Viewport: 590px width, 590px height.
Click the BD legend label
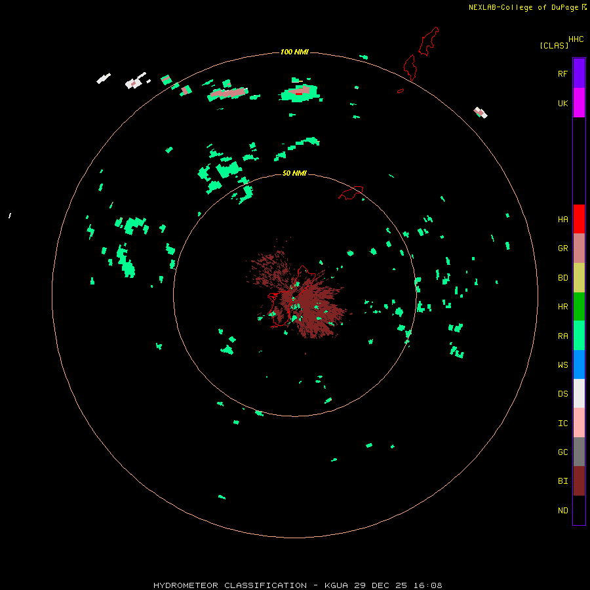562,278
